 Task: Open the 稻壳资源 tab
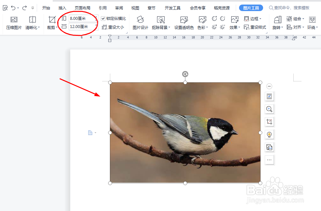coord(222,8)
